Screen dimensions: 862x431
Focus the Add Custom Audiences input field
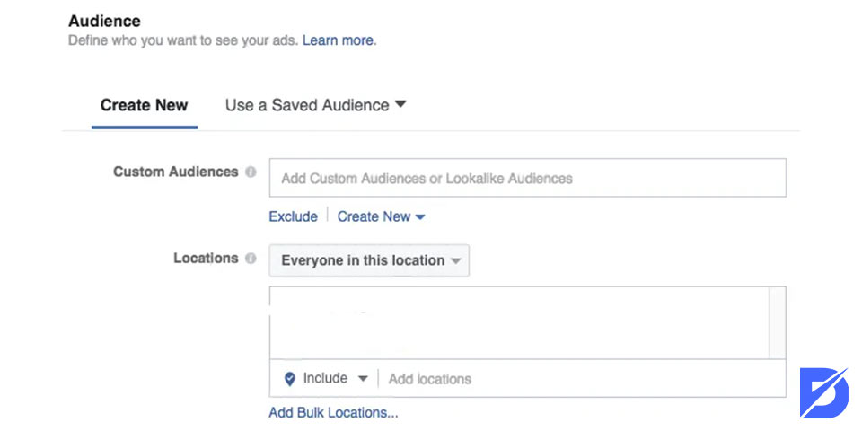pyautogui.click(x=527, y=178)
